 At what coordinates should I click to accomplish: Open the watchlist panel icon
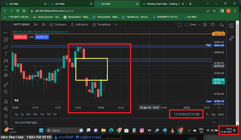tap(231, 26)
